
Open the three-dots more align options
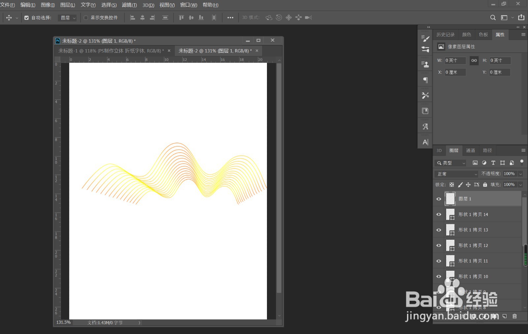point(230,18)
